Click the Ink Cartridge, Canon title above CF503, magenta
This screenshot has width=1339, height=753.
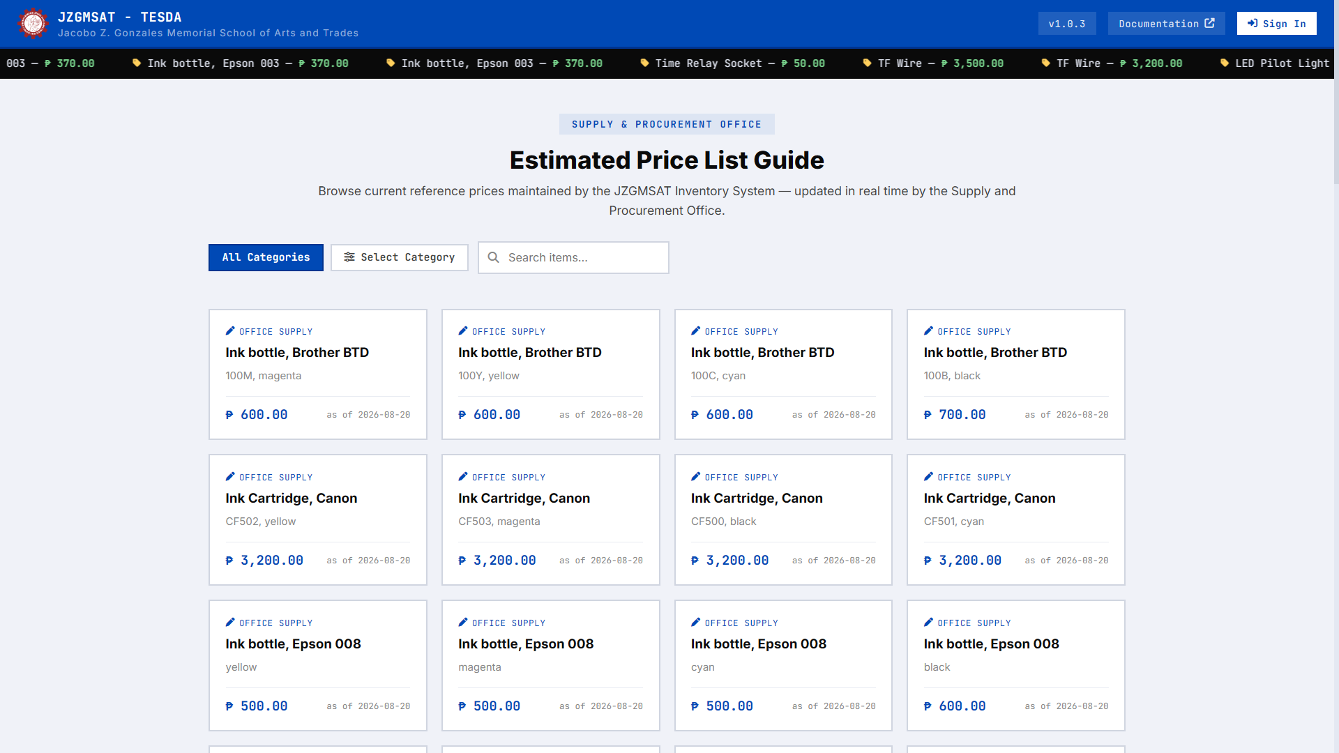point(524,499)
